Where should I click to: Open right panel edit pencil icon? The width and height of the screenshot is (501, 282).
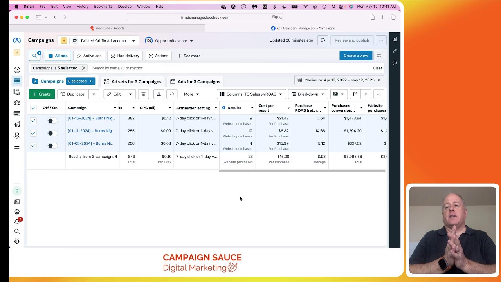pos(395,51)
